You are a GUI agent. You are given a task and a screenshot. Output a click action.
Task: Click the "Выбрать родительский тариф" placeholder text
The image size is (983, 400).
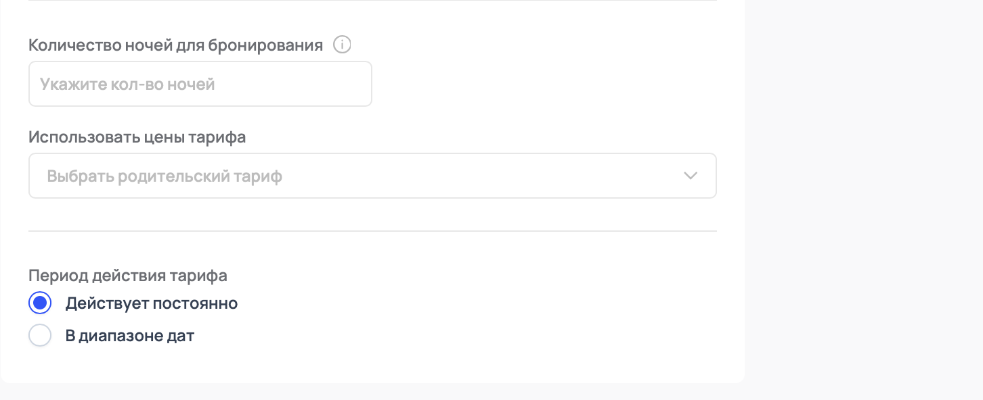pyautogui.click(x=165, y=176)
